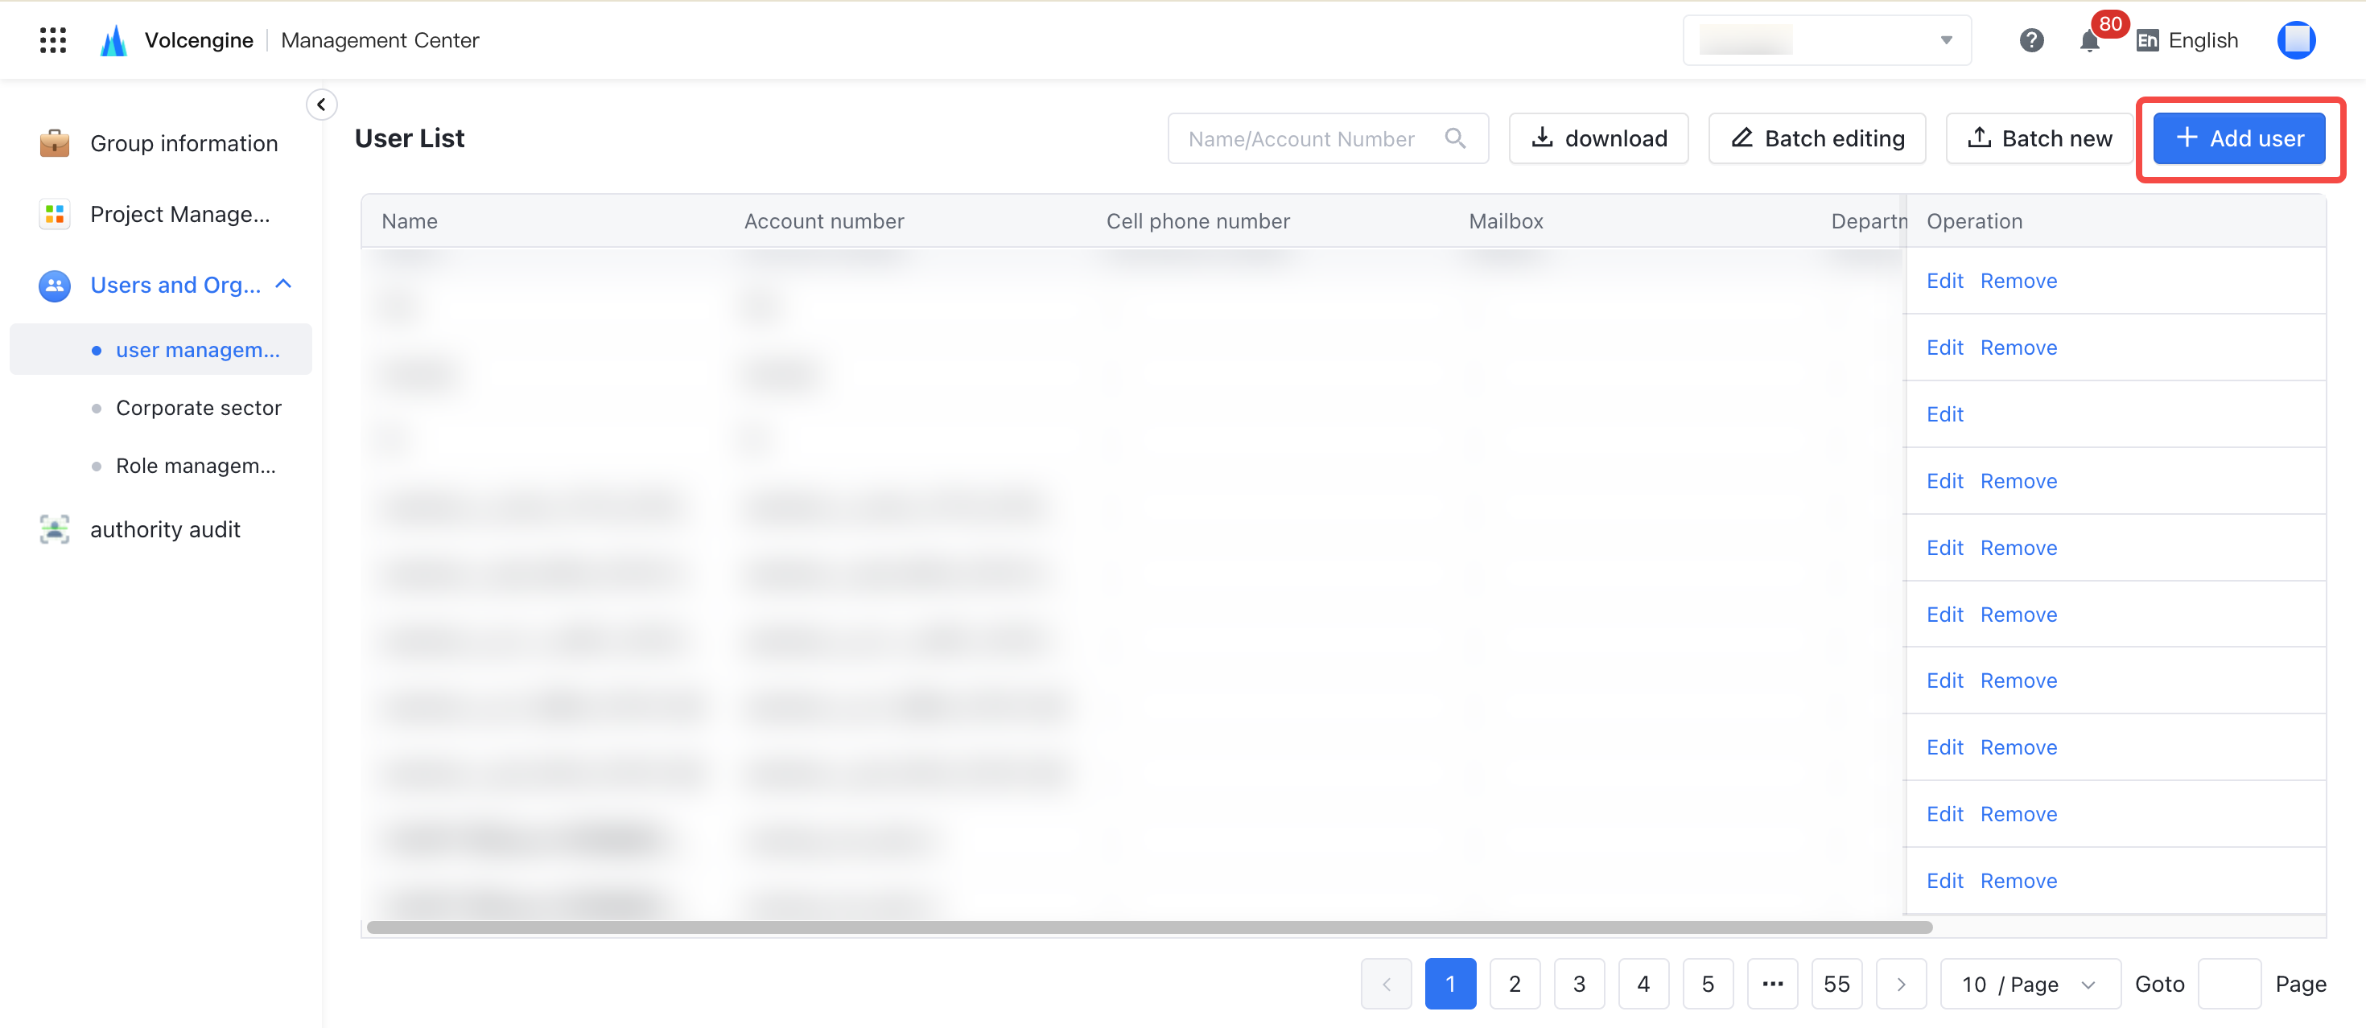This screenshot has height=1028, width=2366.
Task: Click the Project Management grid icon
Action: (55, 214)
